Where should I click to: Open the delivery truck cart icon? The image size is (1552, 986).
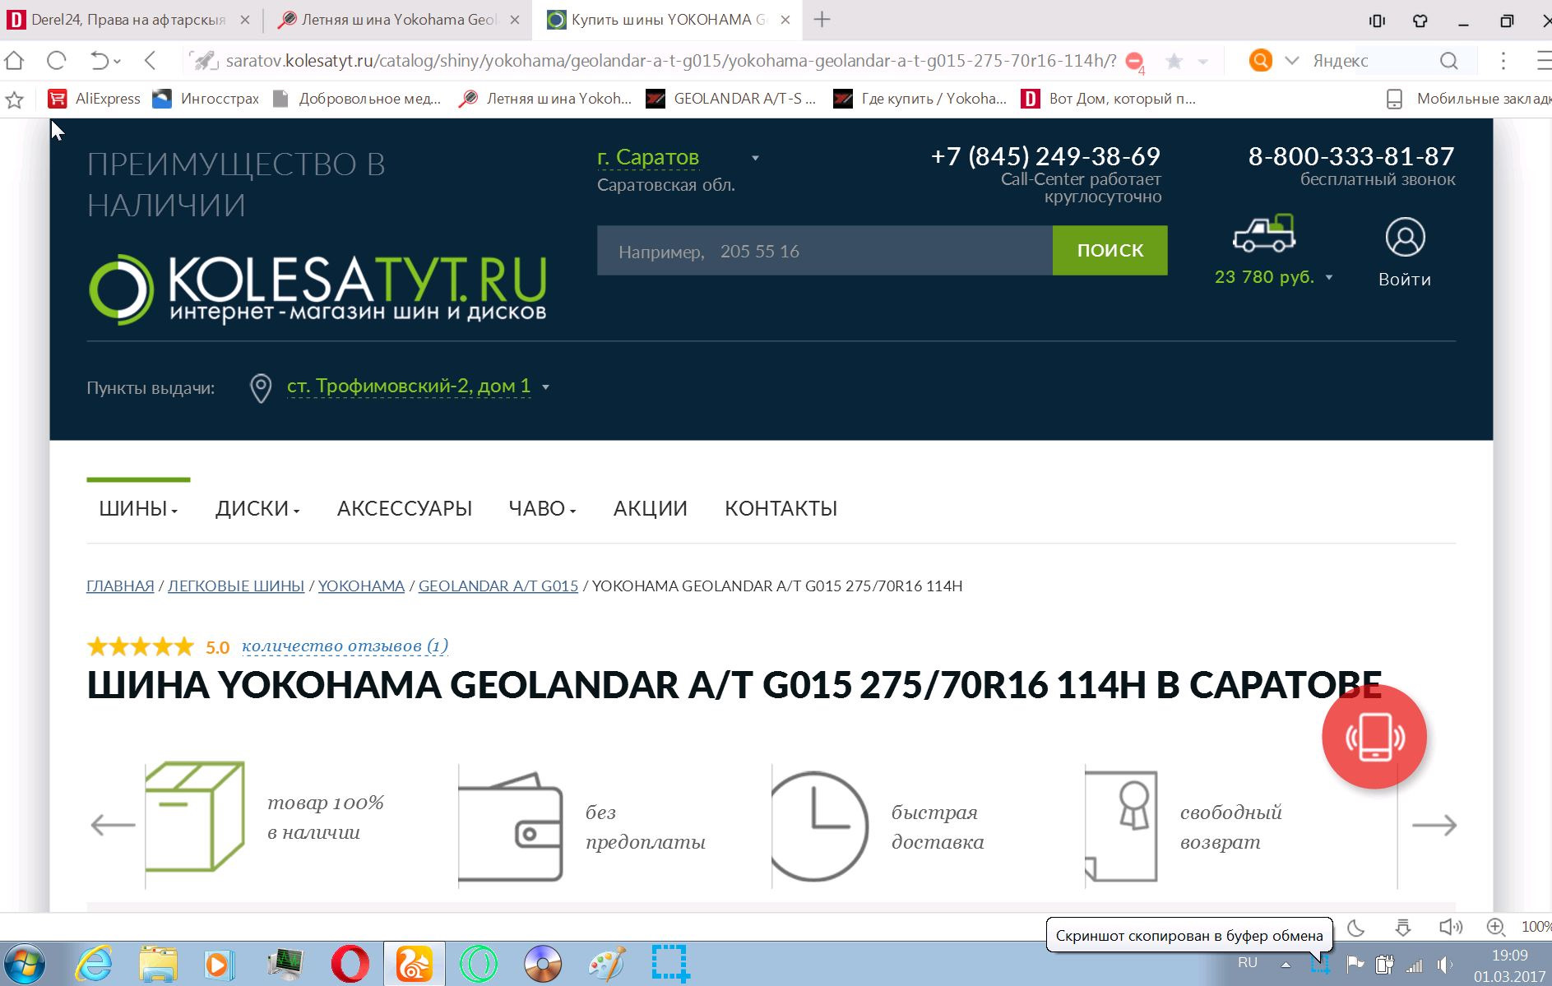[x=1265, y=234]
